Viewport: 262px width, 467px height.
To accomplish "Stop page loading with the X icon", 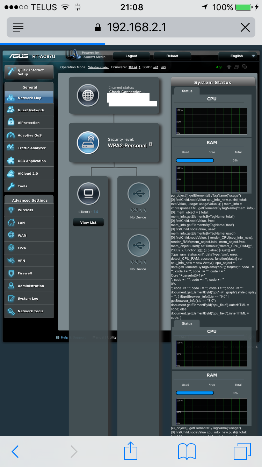I will [245, 27].
